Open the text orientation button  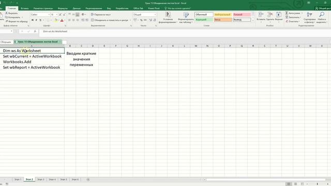click(83, 14)
